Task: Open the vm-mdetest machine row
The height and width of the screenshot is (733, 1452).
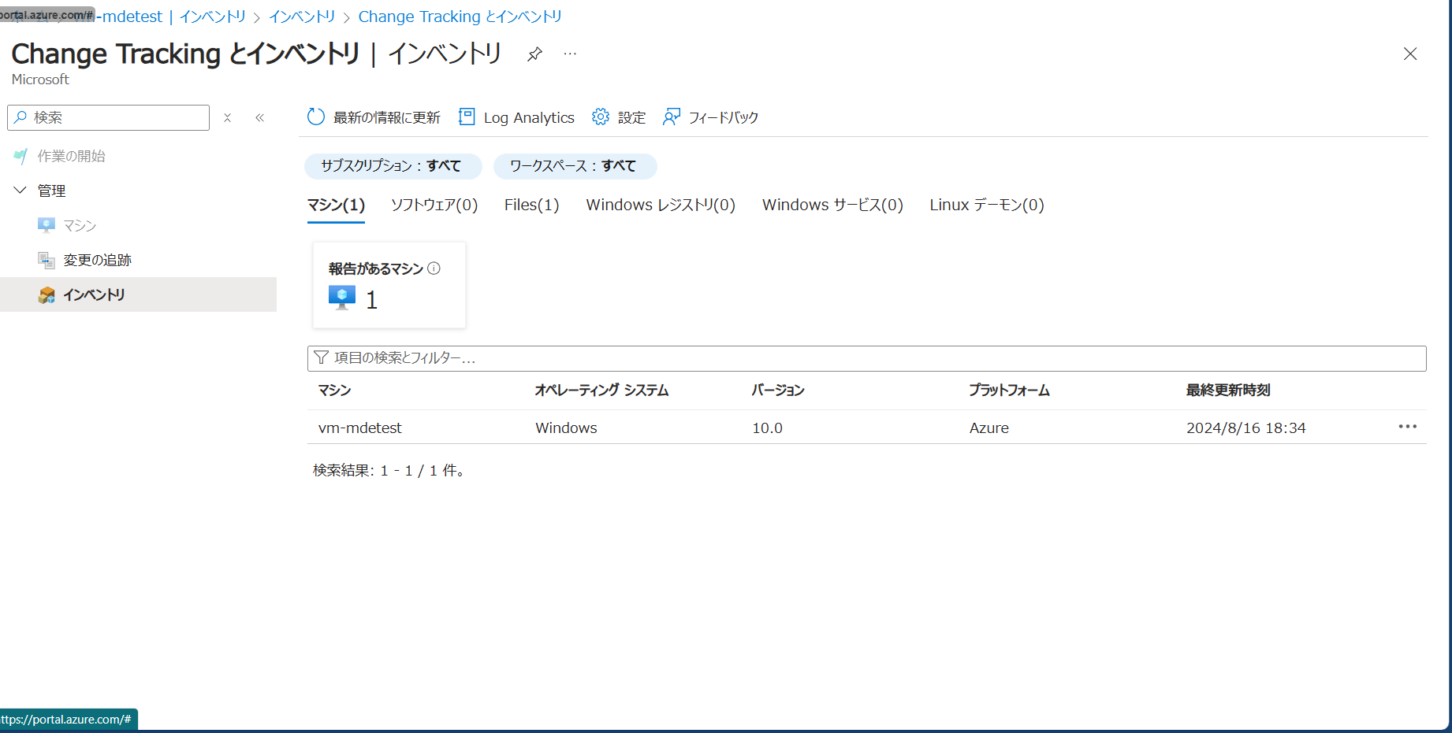Action: click(360, 428)
